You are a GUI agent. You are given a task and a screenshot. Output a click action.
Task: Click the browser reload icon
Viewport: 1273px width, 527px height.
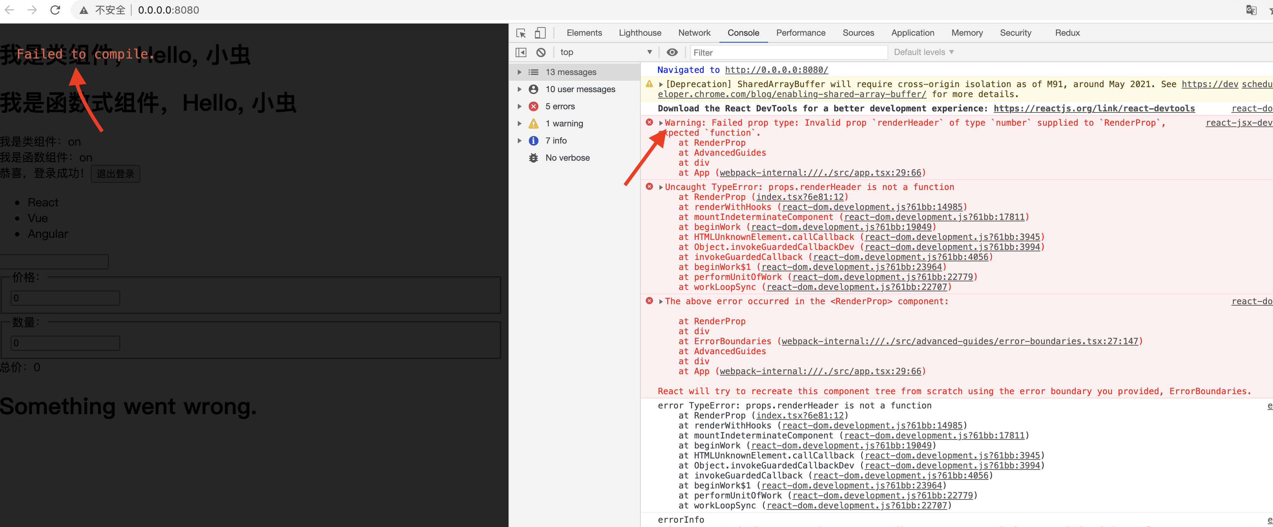55,10
